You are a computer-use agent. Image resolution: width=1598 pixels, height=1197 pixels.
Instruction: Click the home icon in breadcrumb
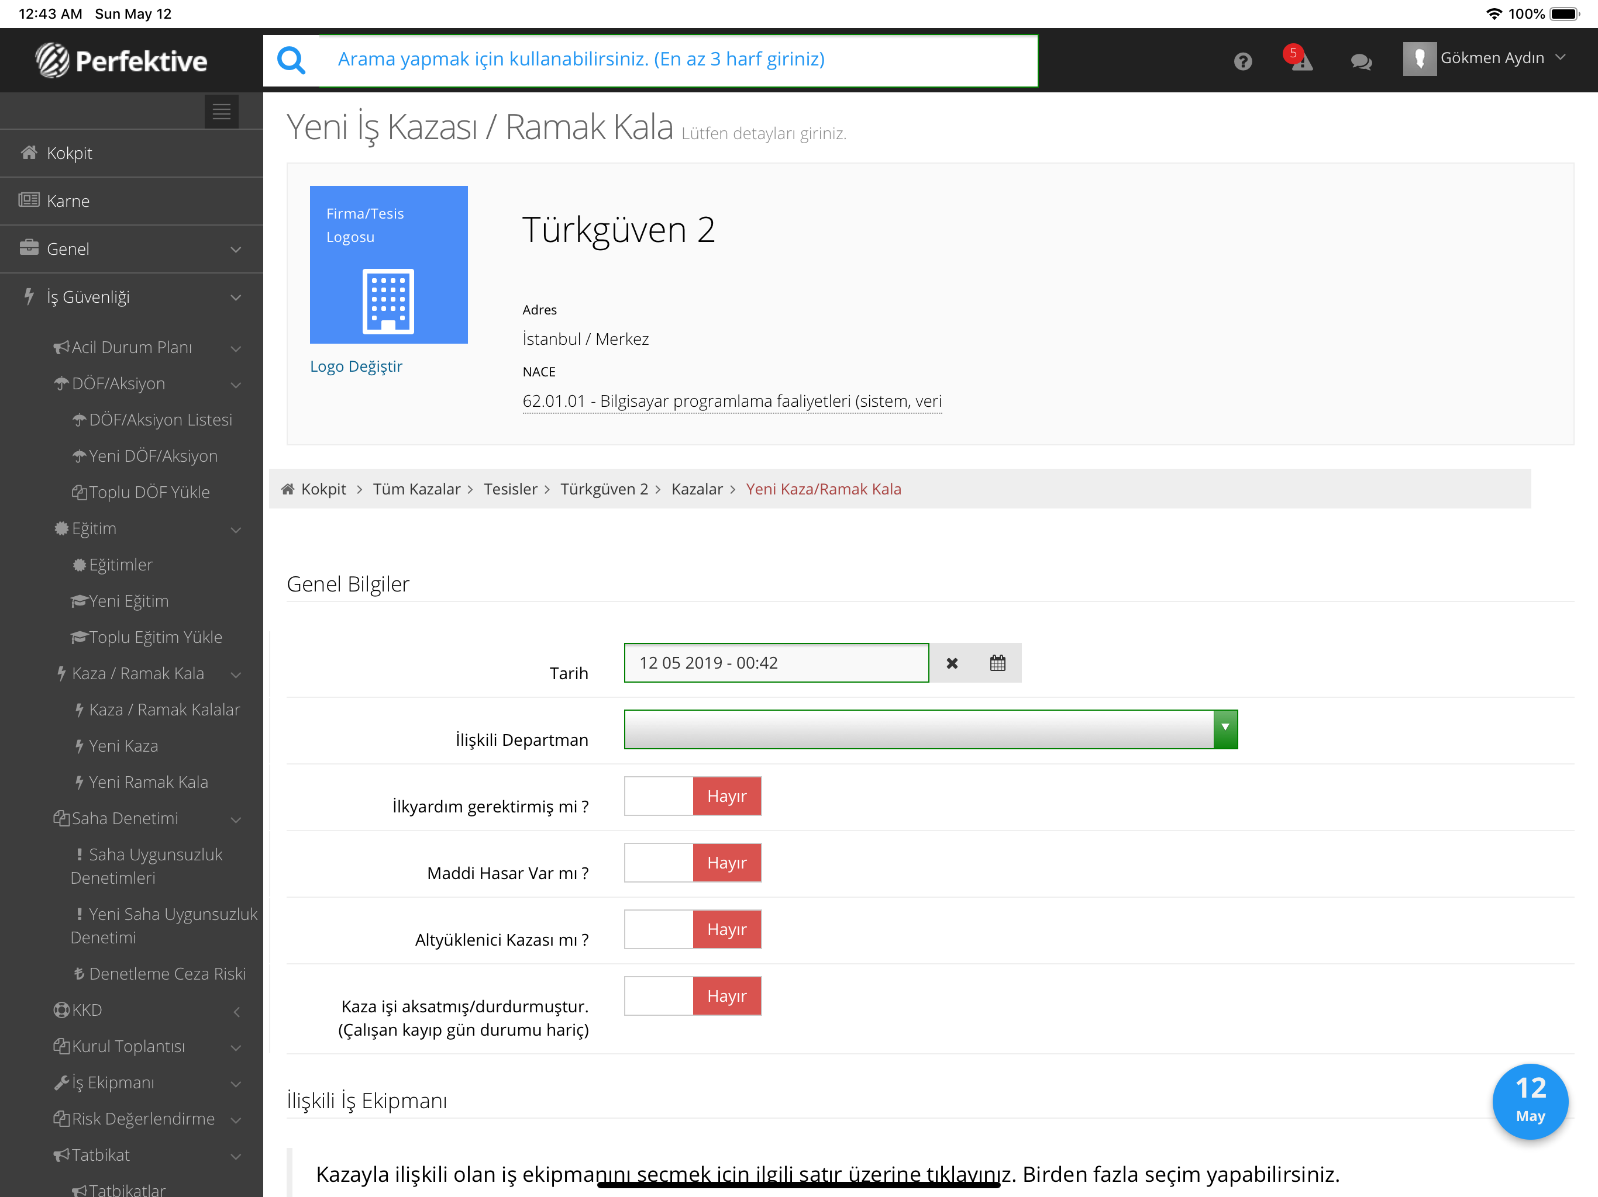(288, 489)
